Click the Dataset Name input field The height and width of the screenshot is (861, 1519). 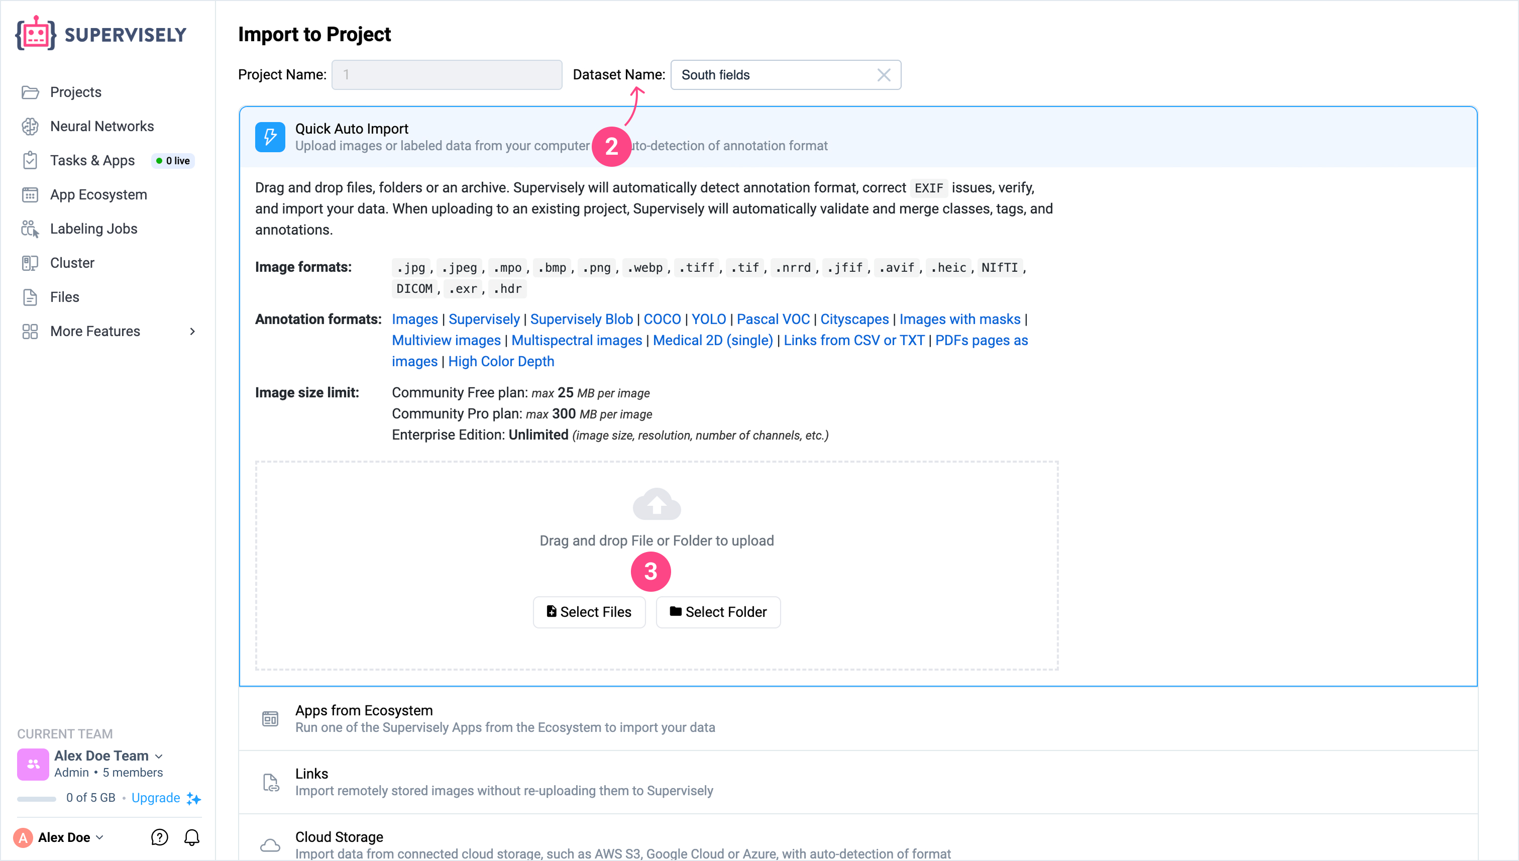pyautogui.click(x=775, y=75)
